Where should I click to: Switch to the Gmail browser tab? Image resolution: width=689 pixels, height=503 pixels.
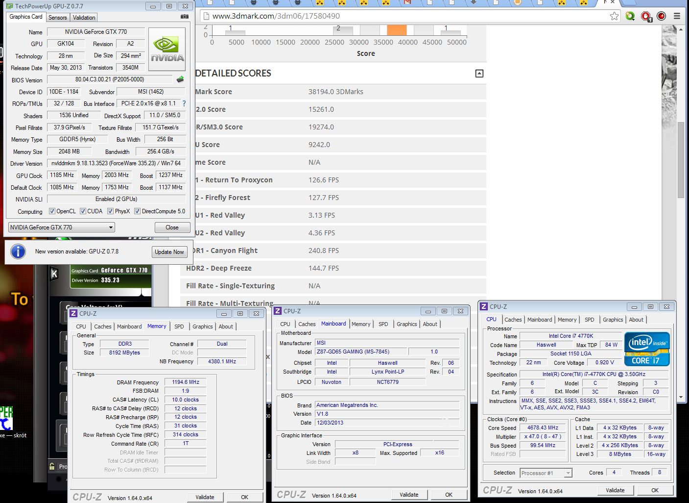[407, 2]
